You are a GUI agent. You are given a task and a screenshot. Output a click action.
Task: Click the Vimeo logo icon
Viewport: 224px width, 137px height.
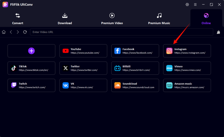coord(169,68)
